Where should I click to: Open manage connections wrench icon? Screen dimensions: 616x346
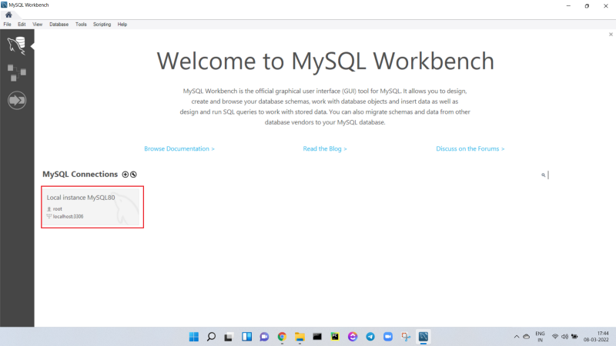(133, 175)
